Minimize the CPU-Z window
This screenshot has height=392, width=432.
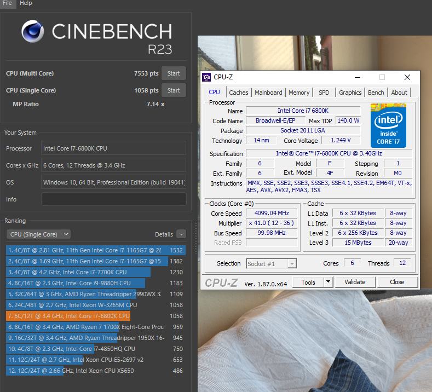click(x=358, y=77)
